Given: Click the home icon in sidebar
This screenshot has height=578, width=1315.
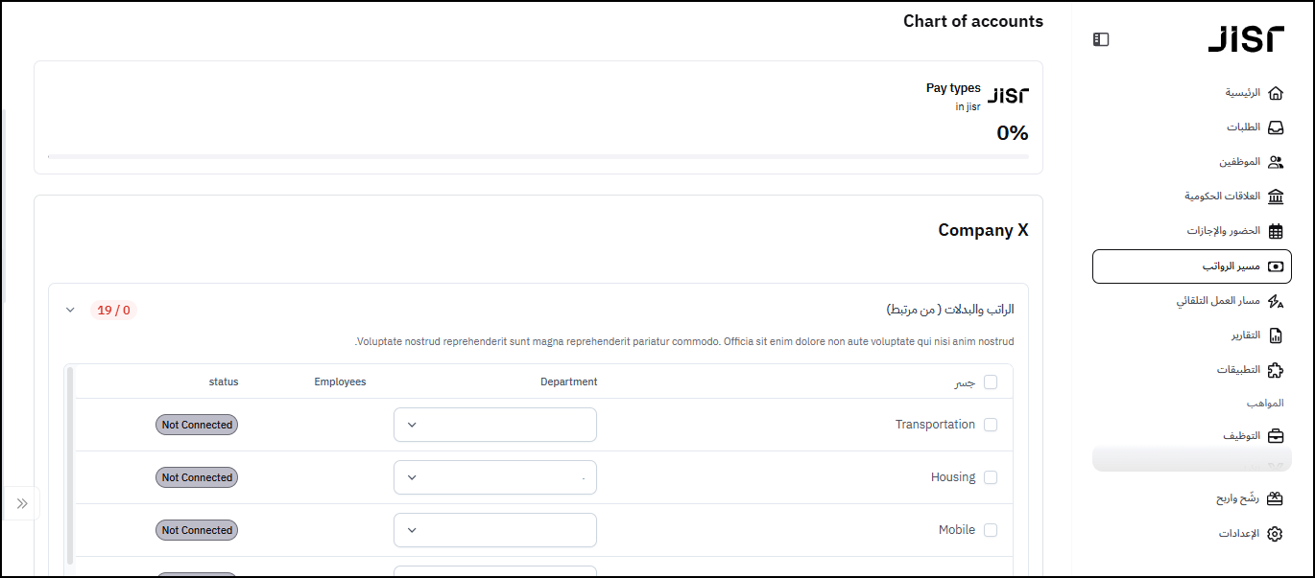Looking at the screenshot, I should point(1275,93).
